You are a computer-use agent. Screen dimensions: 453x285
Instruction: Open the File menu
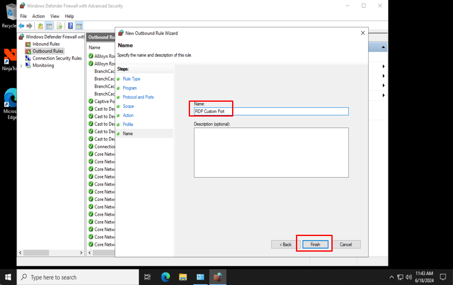[x=23, y=16]
